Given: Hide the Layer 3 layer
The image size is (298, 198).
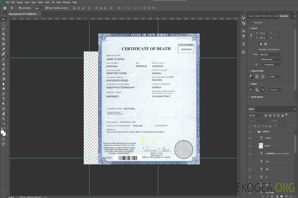Looking at the screenshot, I should point(250,146).
